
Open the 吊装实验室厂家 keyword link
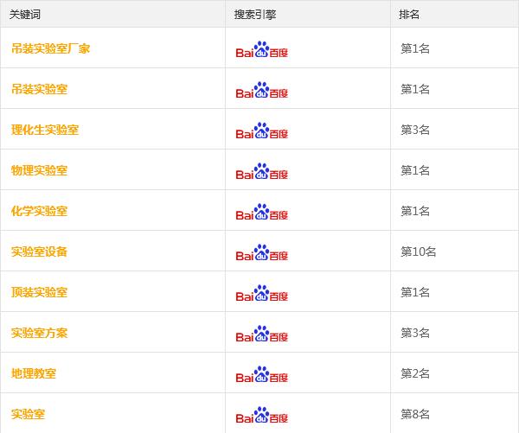[x=51, y=48]
